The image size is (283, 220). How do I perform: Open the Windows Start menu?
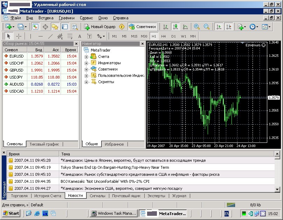pos(11,213)
